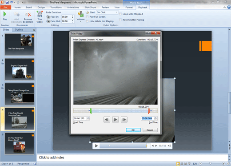Screen dimensions: 231x166
Task: Play the video in Trim Video dialog
Action: 115,119
